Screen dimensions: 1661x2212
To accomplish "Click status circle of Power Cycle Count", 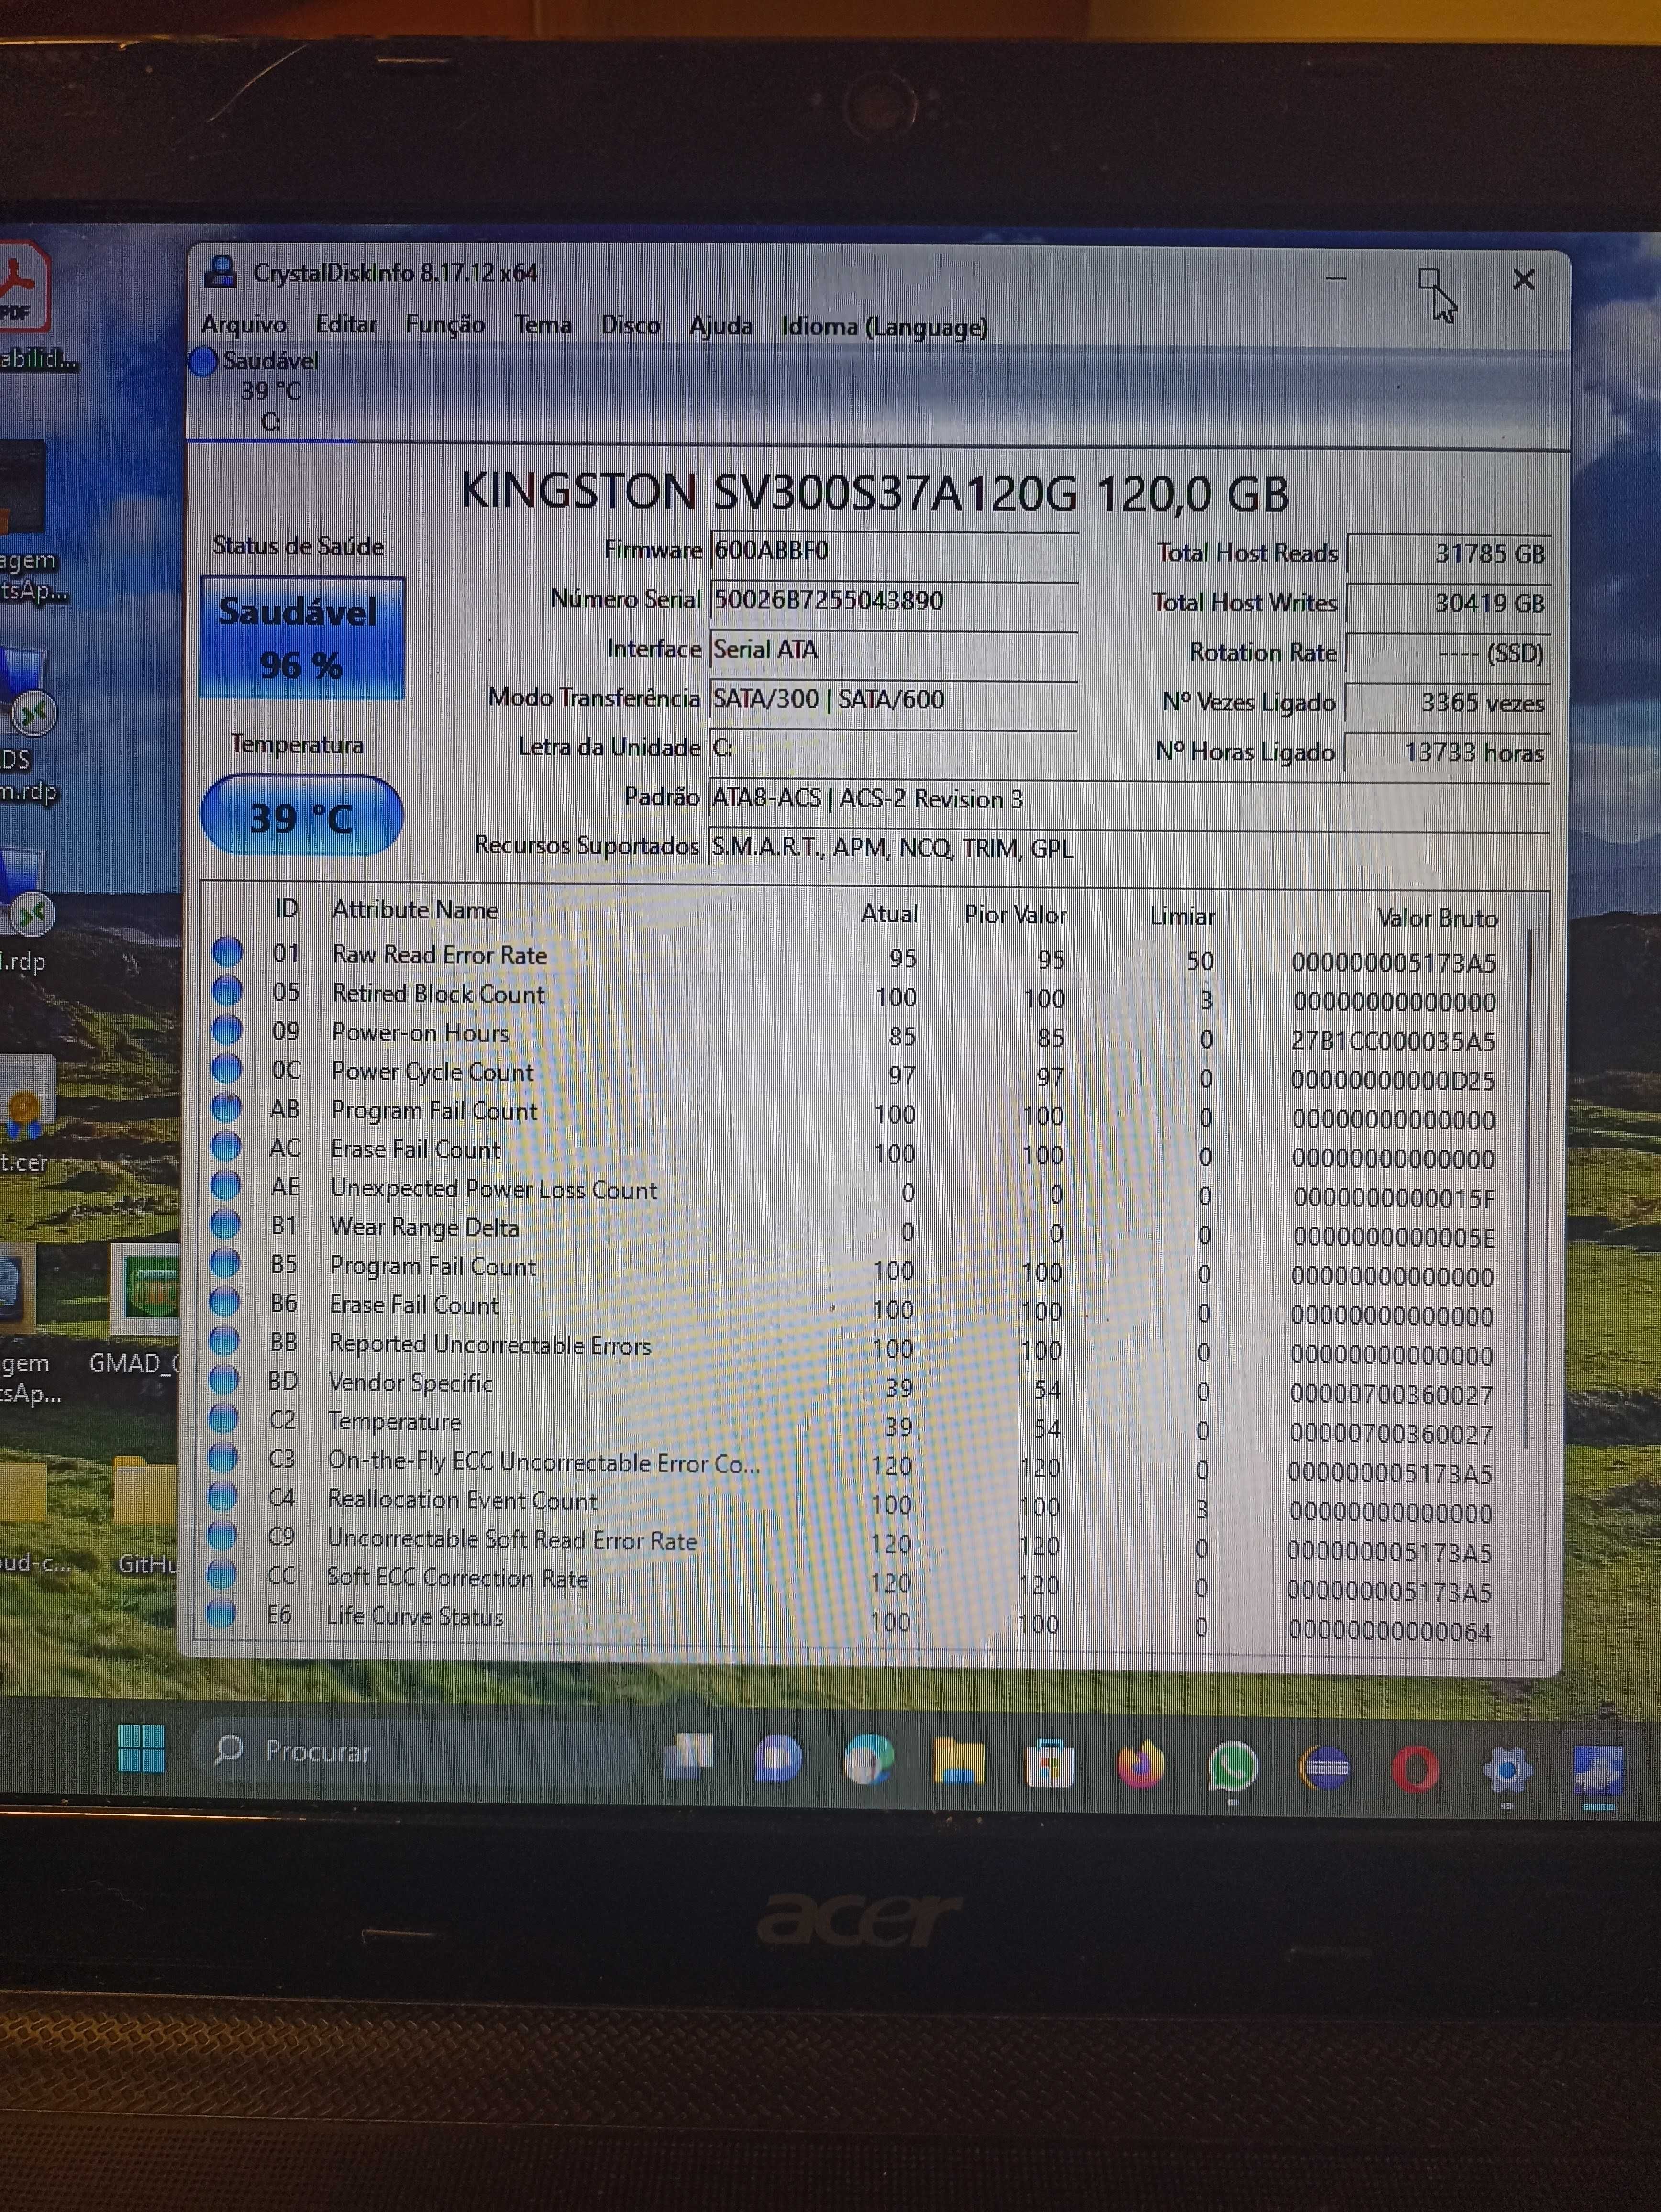I will pyautogui.click(x=227, y=1068).
